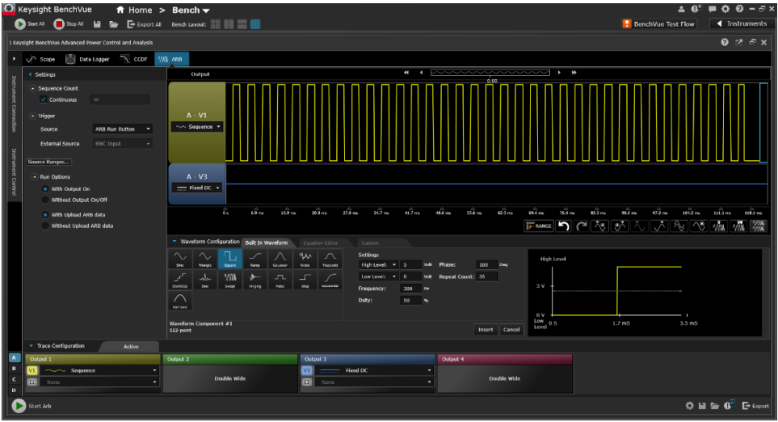Viewport: 778px width, 422px height.
Task: Choose the single-pane bench layout icon
Action: click(255, 23)
